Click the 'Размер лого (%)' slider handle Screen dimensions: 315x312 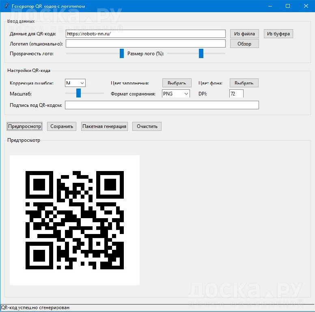[201, 54]
